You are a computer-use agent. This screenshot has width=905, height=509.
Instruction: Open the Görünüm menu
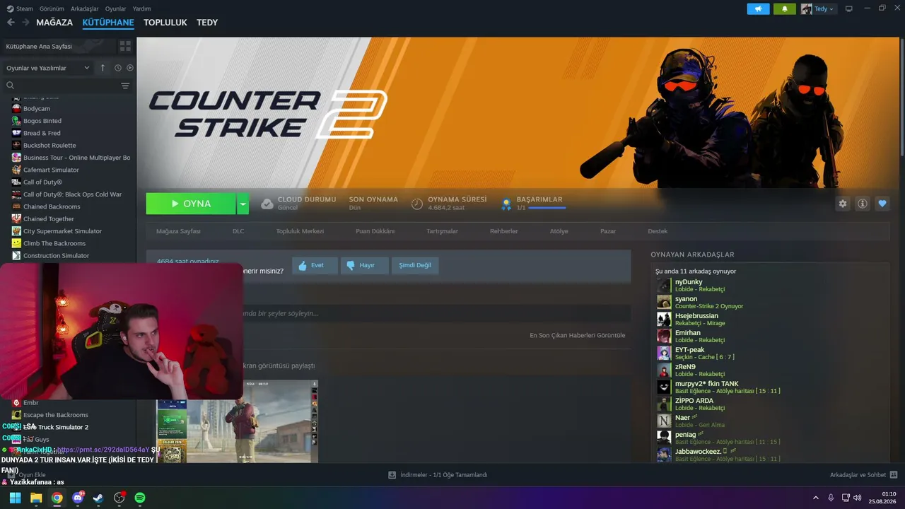[x=52, y=8]
